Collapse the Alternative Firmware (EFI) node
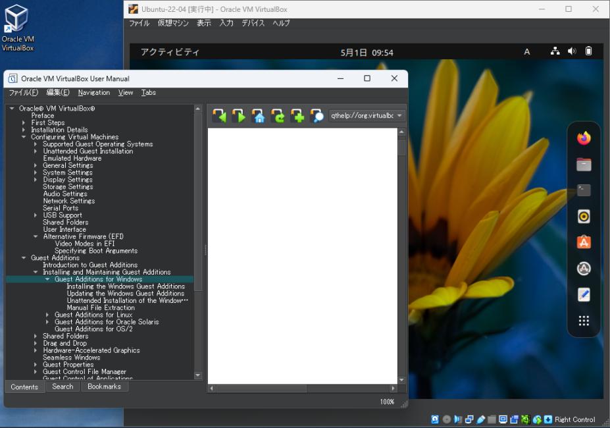Viewport: 610px width, 428px height. [x=36, y=236]
